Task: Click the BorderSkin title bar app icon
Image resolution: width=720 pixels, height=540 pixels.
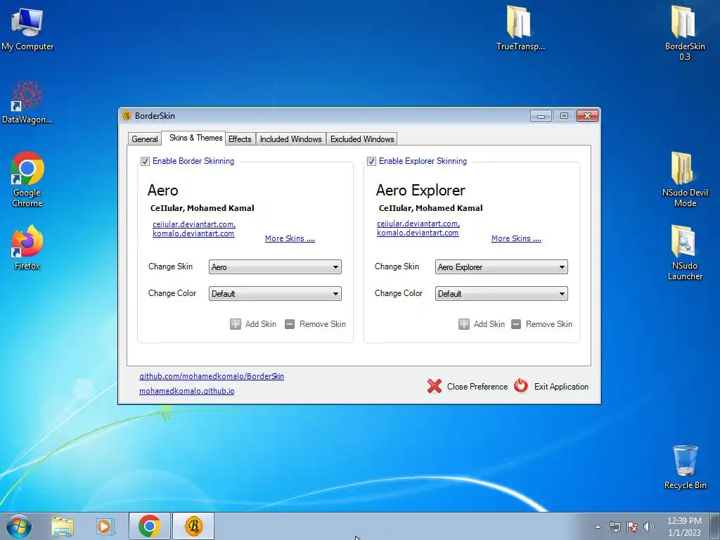Action: pyautogui.click(x=127, y=116)
